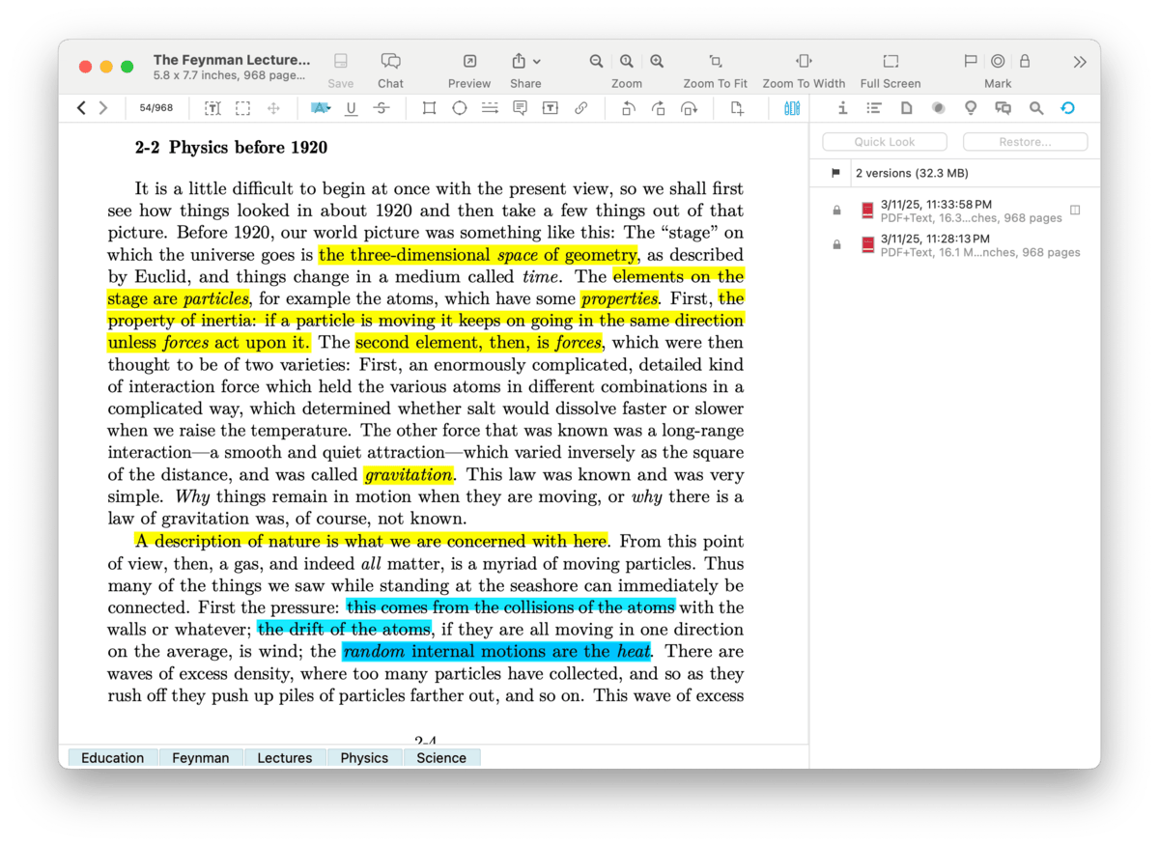Select the 11:28:13 PM document version
Image resolution: width=1159 pixels, height=846 pixels.
(x=971, y=245)
